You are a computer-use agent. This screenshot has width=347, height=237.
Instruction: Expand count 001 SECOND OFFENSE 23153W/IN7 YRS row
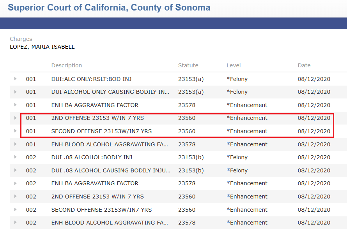[16, 131]
